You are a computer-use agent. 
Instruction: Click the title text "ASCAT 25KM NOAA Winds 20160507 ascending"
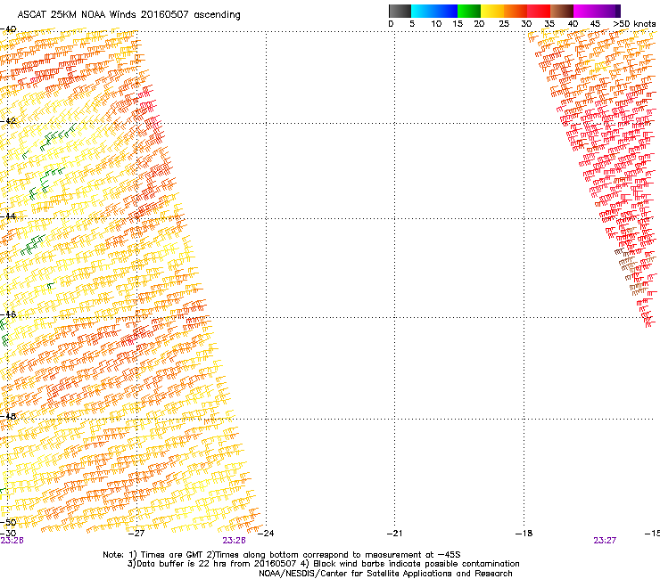click(128, 15)
